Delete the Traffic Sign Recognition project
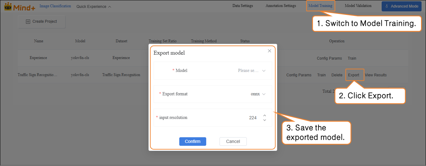The height and width of the screenshot is (166, 426). pyautogui.click(x=337, y=75)
